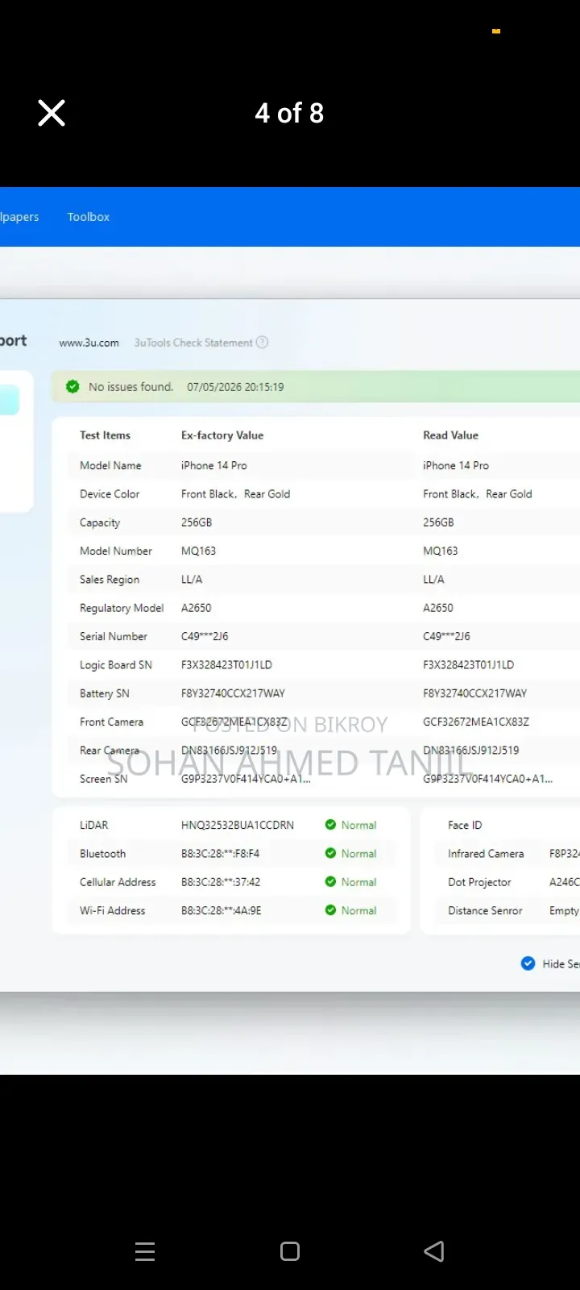Image resolution: width=580 pixels, height=1290 pixels.
Task: Click Bluetooth address 'B8:3C:28:**:F8:F4'
Action: (221, 853)
